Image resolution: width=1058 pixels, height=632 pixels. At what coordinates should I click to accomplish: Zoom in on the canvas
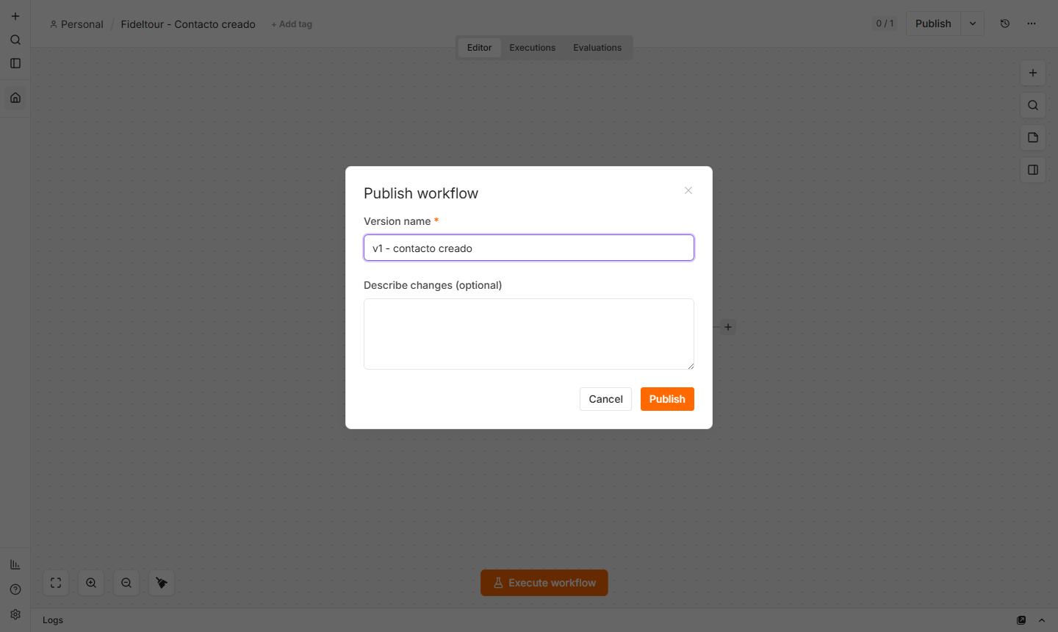[91, 583]
